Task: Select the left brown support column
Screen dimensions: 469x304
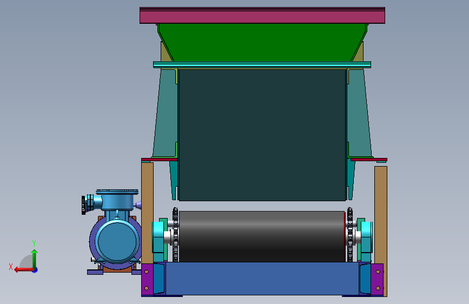Action: (x=147, y=213)
